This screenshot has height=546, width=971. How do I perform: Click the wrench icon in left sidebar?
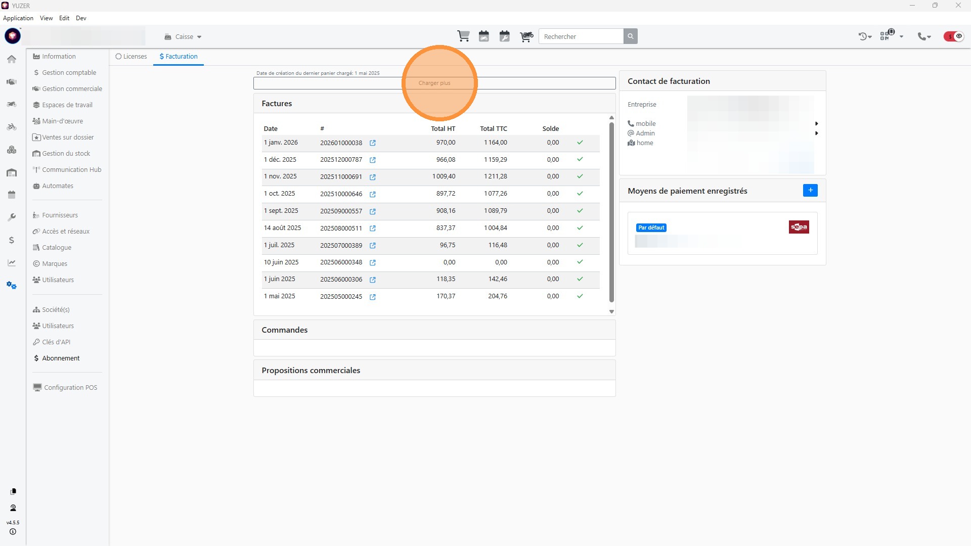[x=12, y=217]
